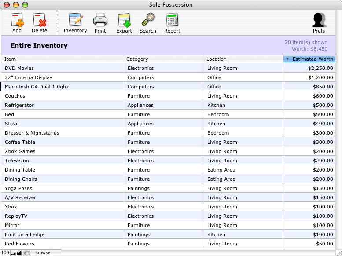Click the $850.00 worth value
Viewport: 342px width, 256px height.
click(323, 87)
